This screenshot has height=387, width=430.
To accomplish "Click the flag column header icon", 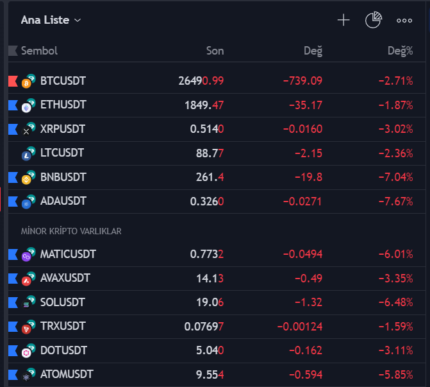I will click(13, 51).
